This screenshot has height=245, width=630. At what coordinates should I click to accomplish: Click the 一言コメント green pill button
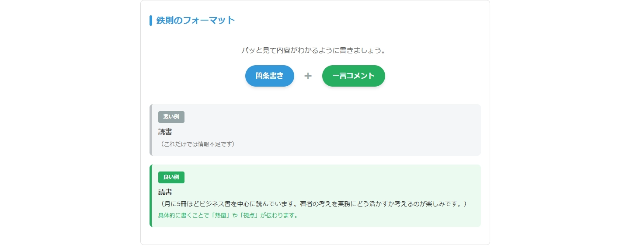354,76
